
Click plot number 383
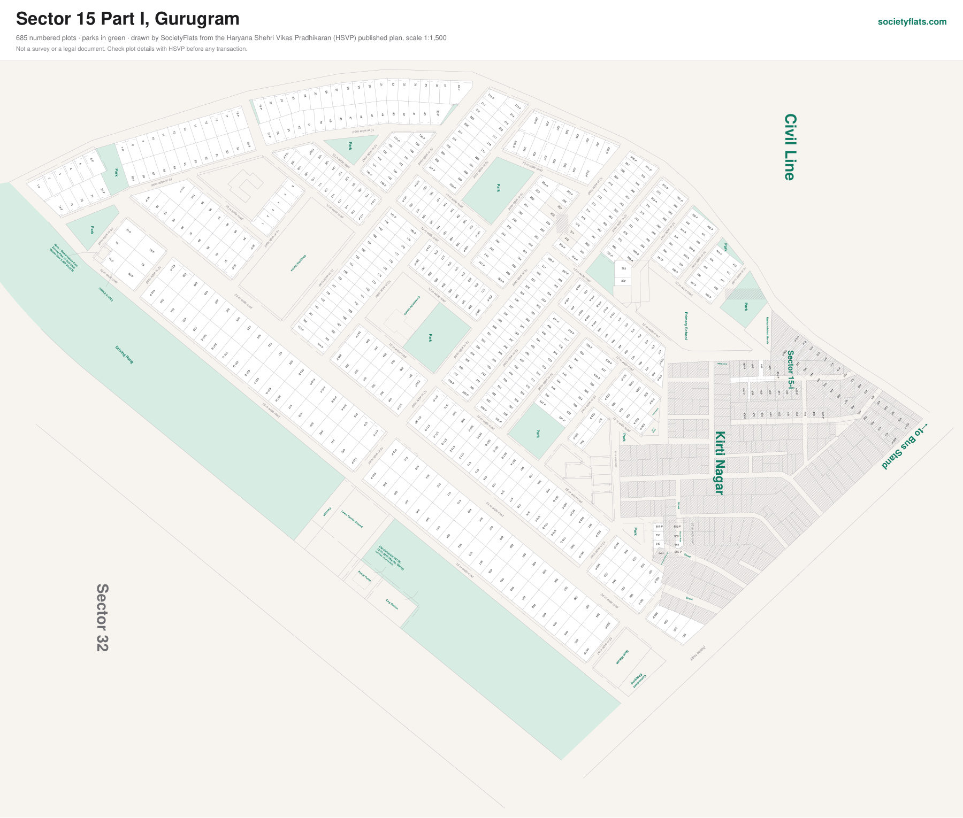click(623, 268)
